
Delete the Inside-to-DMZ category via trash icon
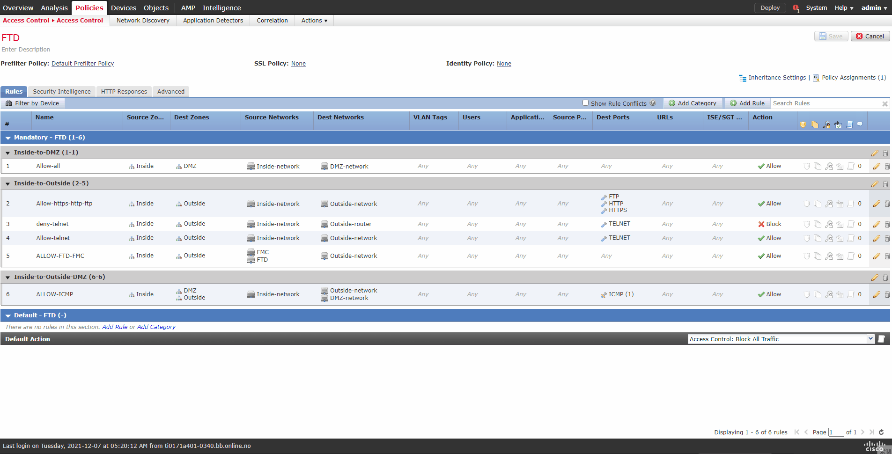coord(885,153)
